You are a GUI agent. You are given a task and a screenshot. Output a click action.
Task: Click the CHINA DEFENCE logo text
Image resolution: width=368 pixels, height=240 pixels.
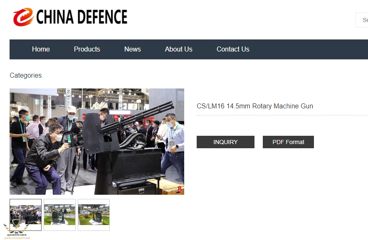pyautogui.click(x=82, y=17)
